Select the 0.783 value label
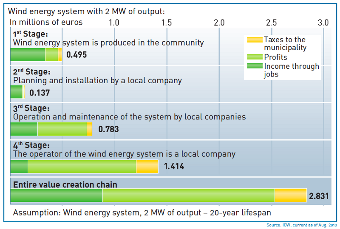This screenshot has height=229, width=340. [x=108, y=129]
